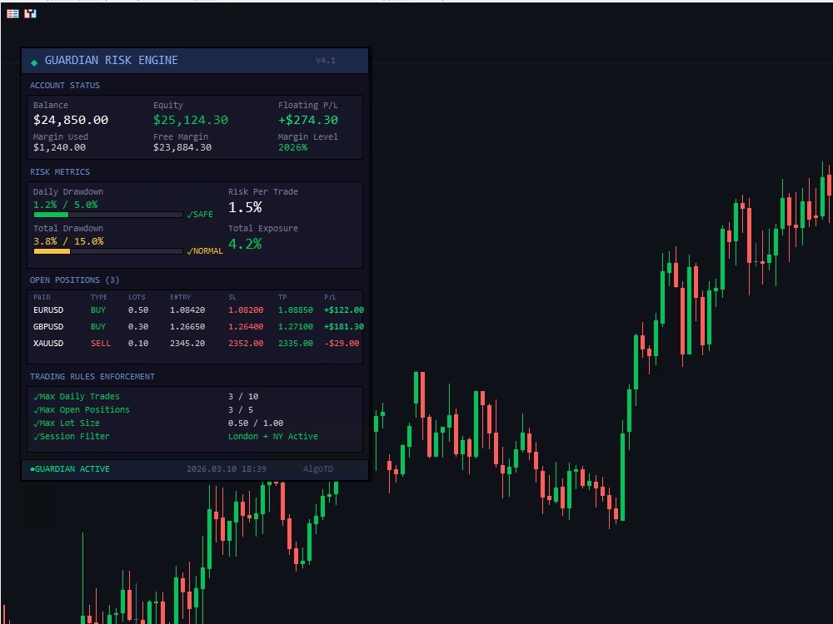833x624 pixels.
Task: Click the Floating P/L value +$274.30
Action: tap(308, 120)
